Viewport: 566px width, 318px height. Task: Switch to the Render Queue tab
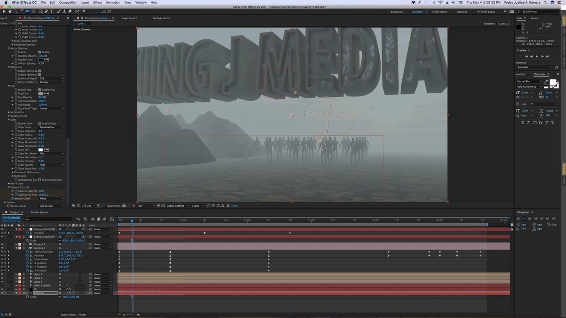pyautogui.click(x=39, y=212)
